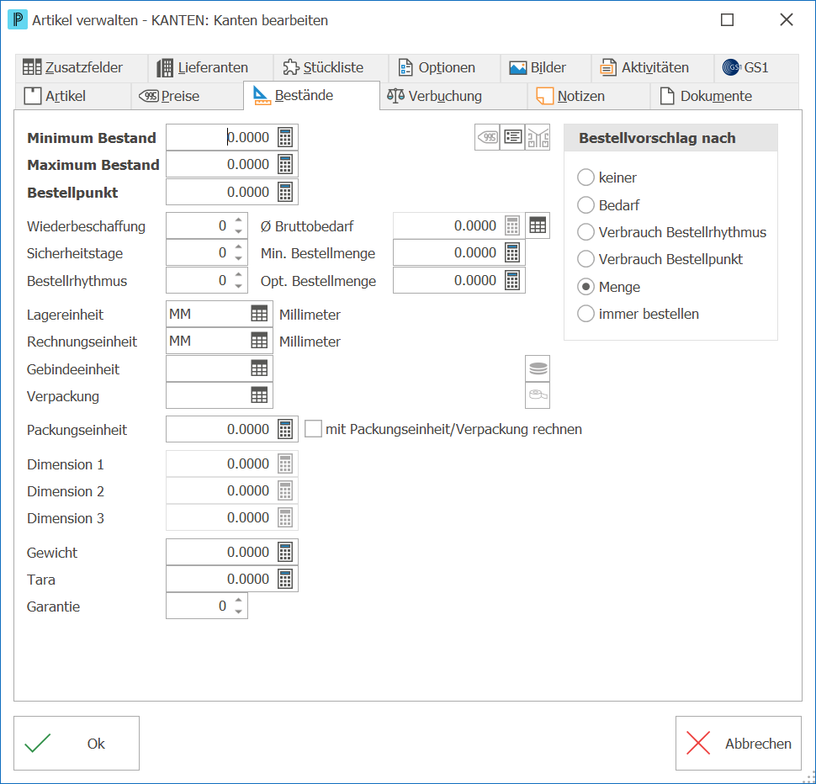Image resolution: width=816 pixels, height=784 pixels.
Task: Open calculator for Min. Bestellmenge field
Action: tap(512, 253)
